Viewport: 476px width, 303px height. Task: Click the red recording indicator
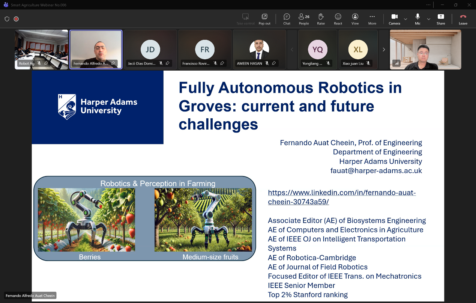16,19
